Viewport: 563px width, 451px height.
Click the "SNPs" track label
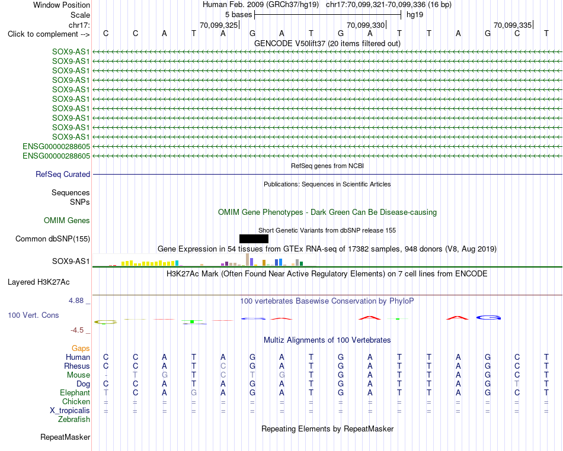80,202
